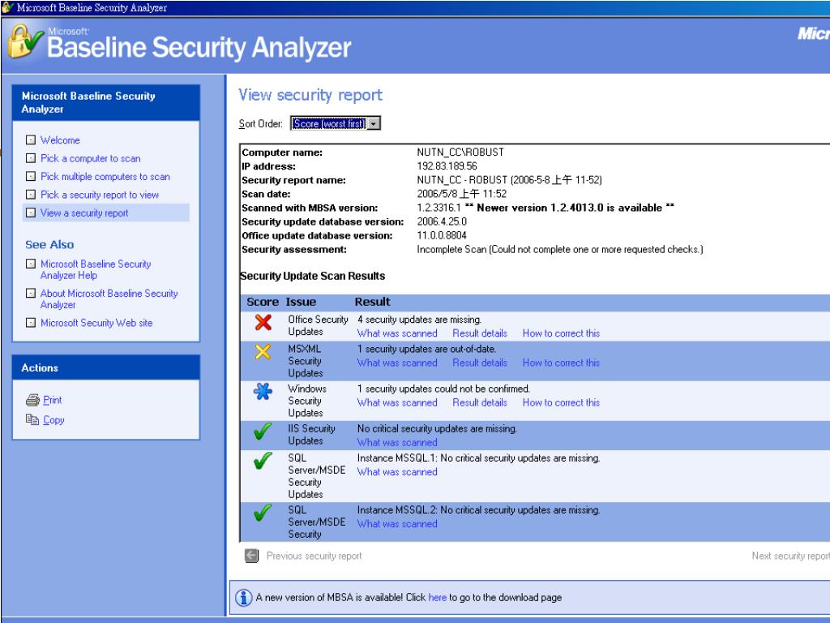Click the blue info icon in the notification bar
830x623 pixels.
coord(243,598)
